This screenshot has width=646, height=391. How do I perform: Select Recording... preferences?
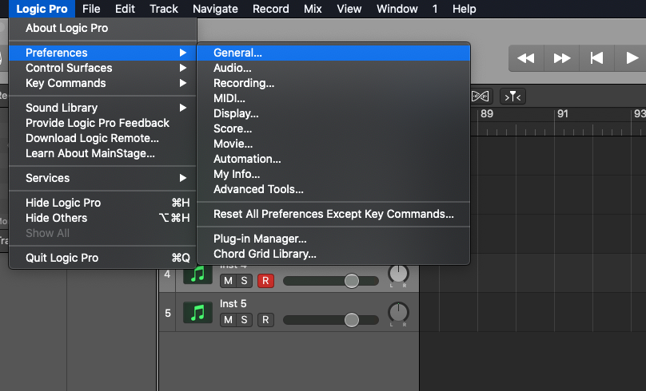tap(333, 83)
